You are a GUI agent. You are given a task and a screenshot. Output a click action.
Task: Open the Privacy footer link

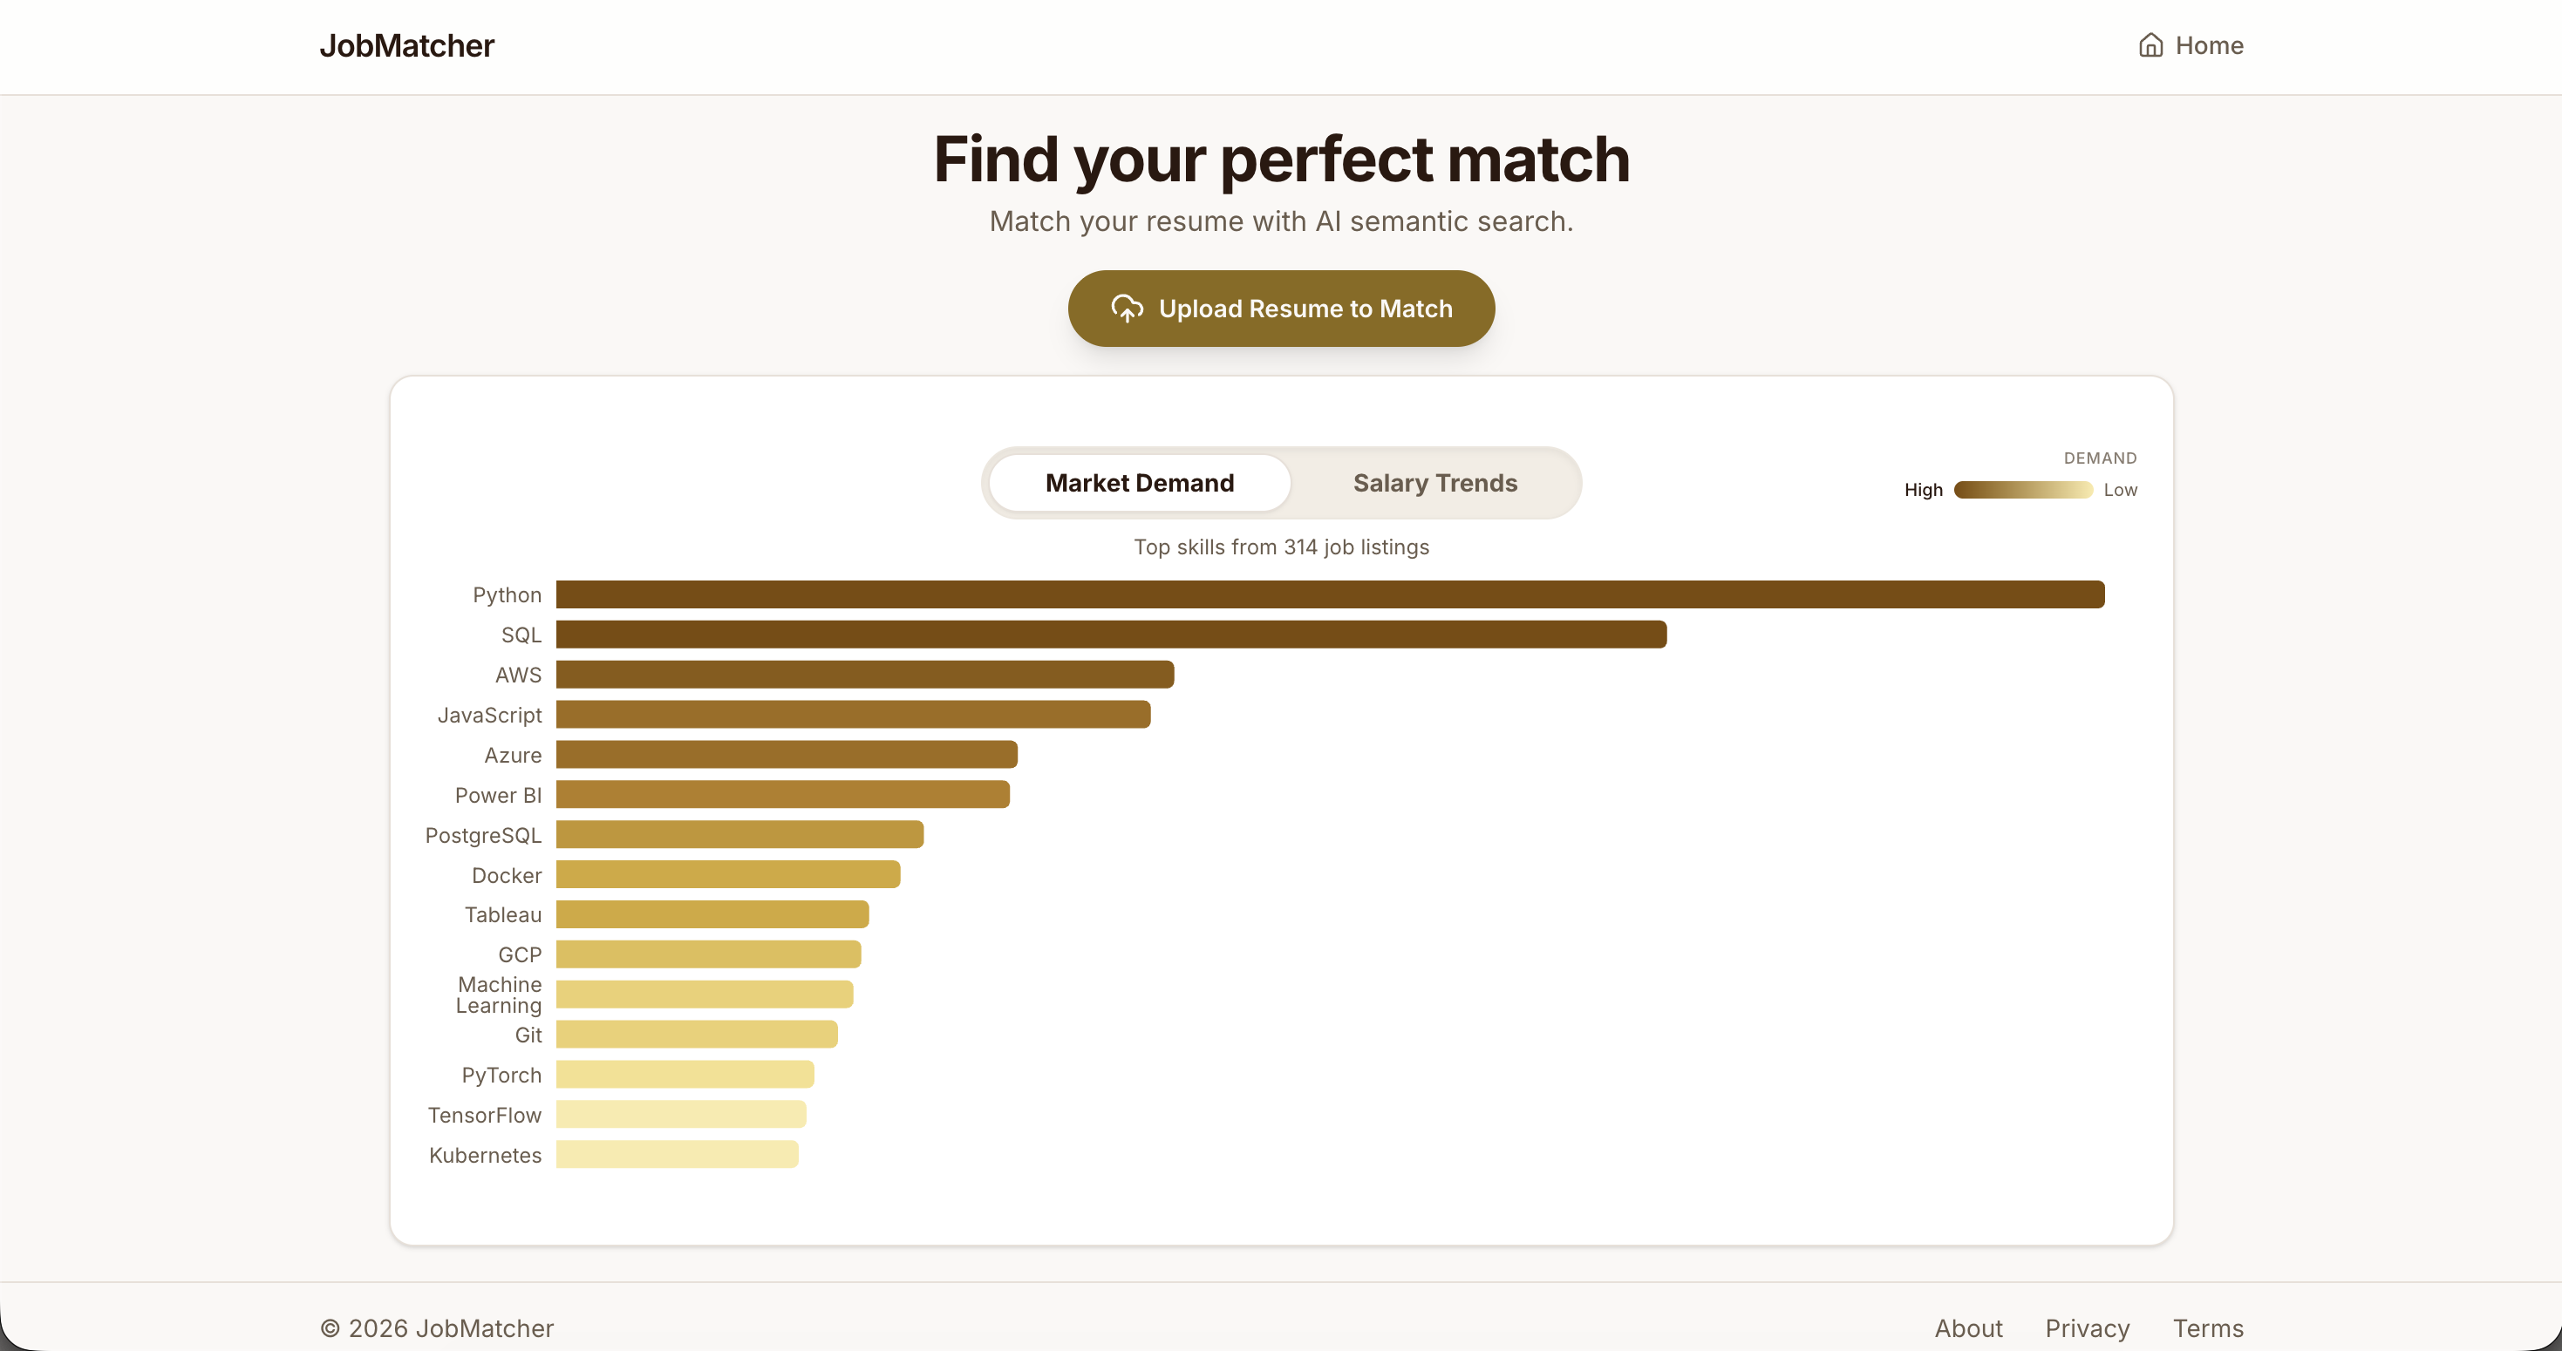[x=2087, y=1328]
